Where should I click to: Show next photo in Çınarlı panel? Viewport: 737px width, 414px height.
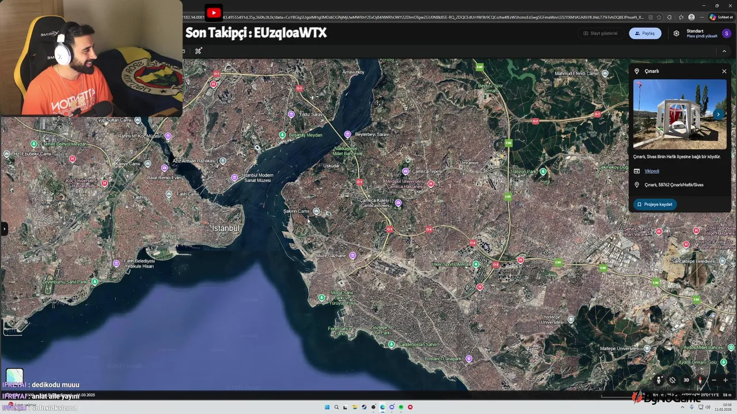(718, 114)
